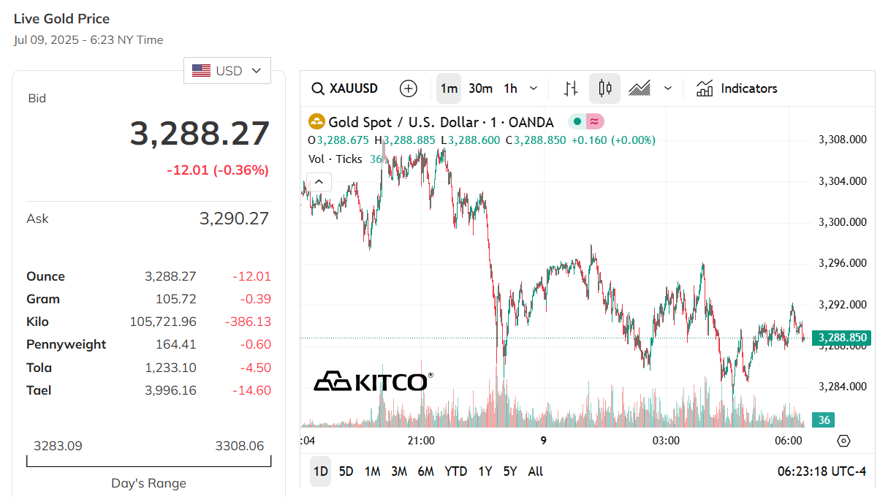
Task: Click the 06:23:18 UTC-4 timezone clock
Action: click(821, 471)
